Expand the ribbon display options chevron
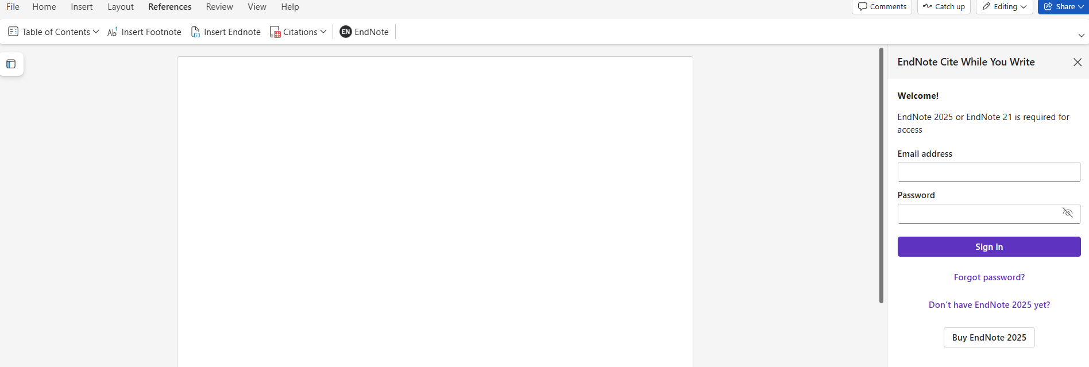 pos(1081,36)
